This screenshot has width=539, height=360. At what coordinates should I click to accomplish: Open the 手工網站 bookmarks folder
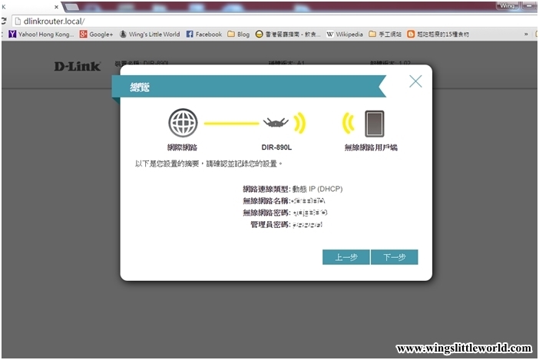pyautogui.click(x=385, y=35)
